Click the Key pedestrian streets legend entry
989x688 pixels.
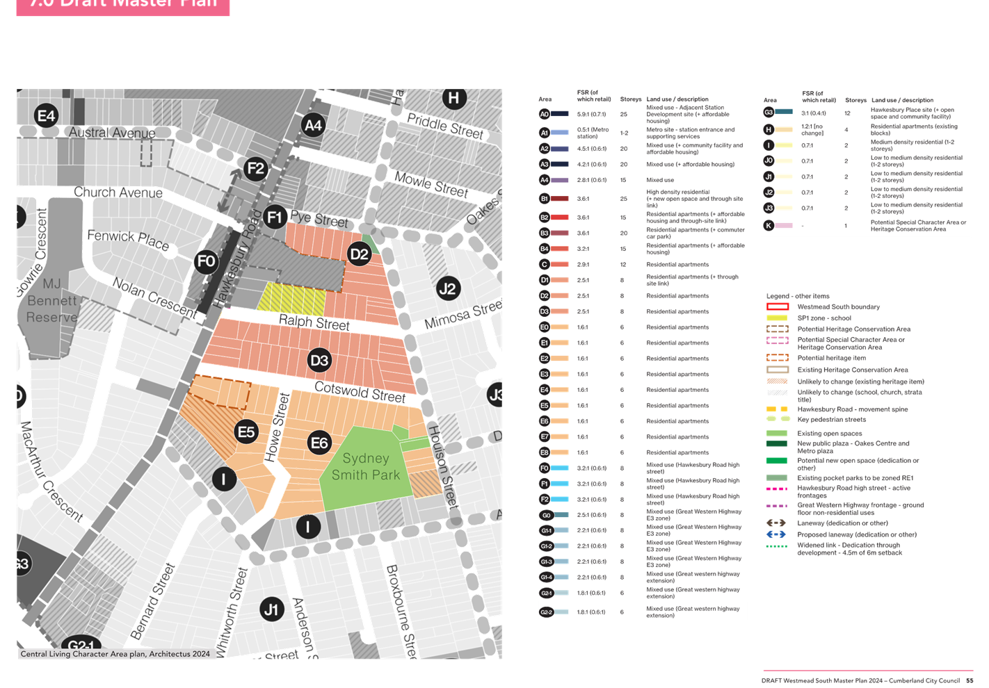[x=830, y=420]
